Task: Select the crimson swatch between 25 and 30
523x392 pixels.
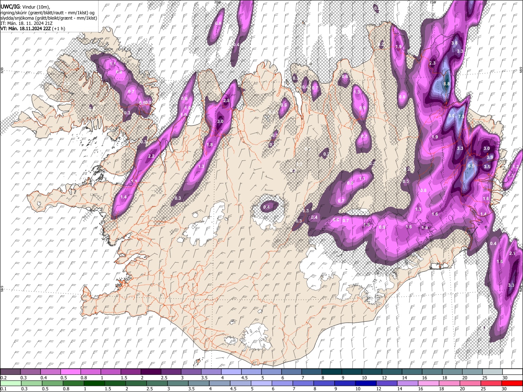Action: [491, 383]
